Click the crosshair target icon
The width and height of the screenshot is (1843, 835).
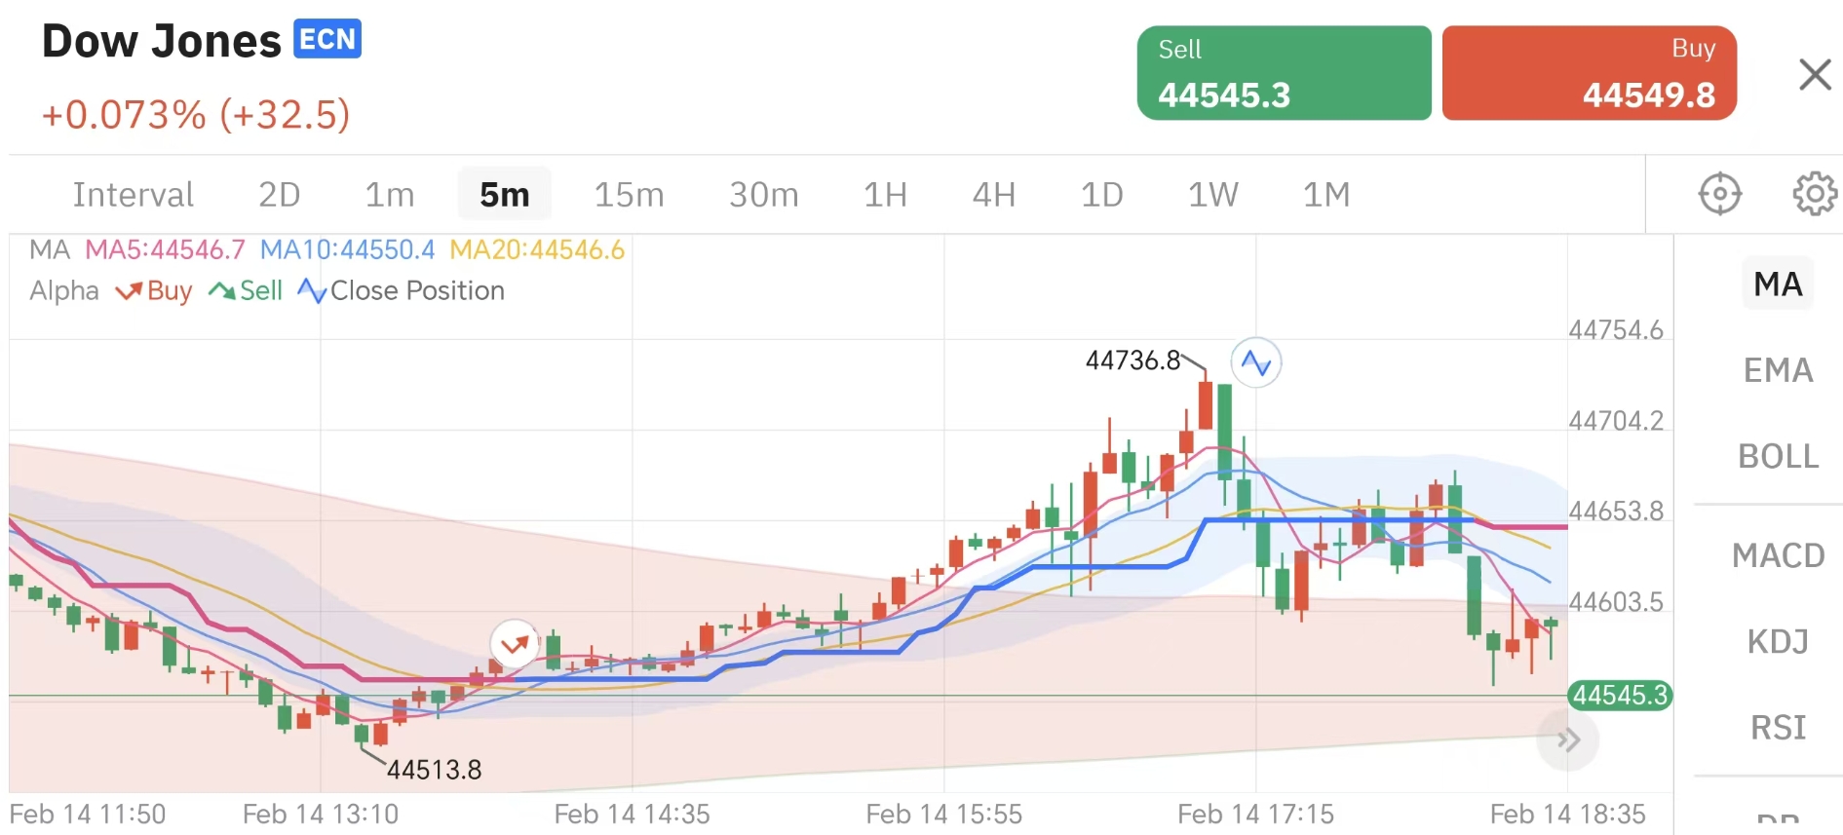1719,194
